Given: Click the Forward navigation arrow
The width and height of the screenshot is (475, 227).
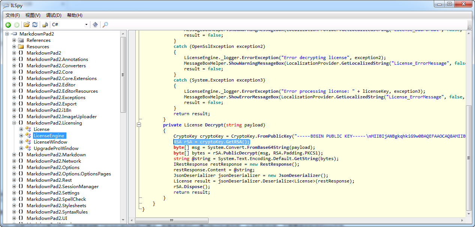Looking at the screenshot, I should coord(16,25).
